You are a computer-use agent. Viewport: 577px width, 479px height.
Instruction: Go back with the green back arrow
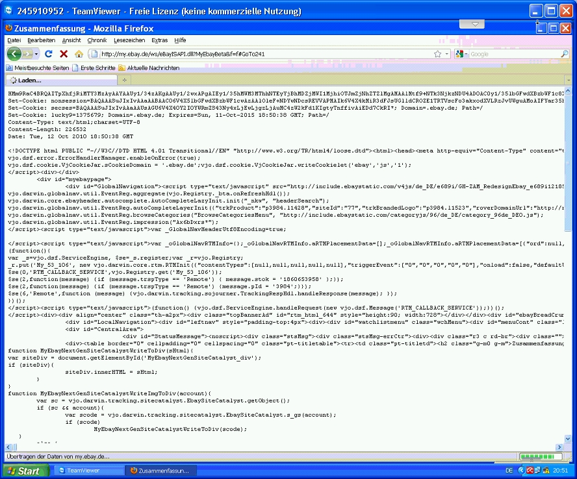pyautogui.click(x=14, y=54)
